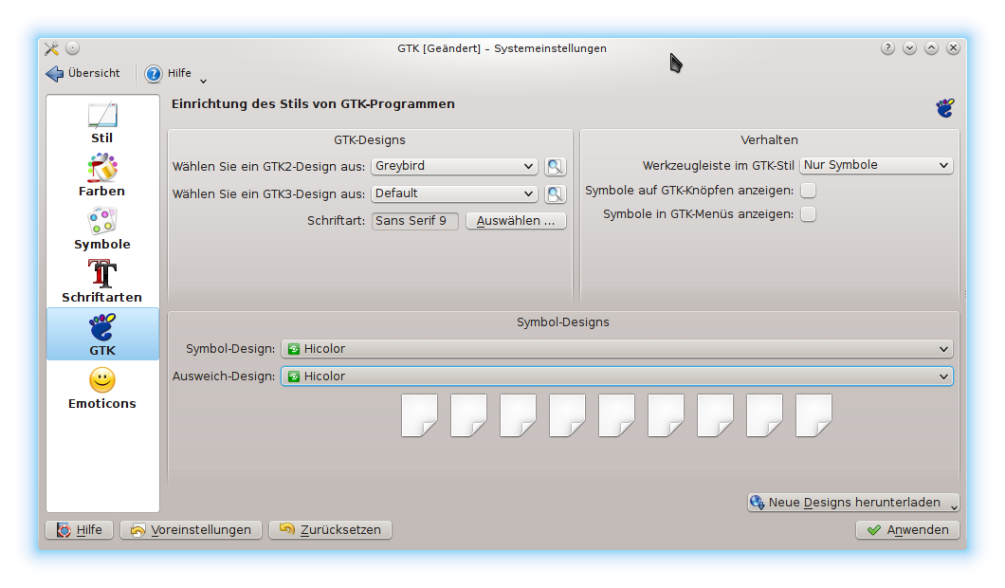Open the Farben category icon
Screen dimensions: 1005x588
tap(101, 169)
